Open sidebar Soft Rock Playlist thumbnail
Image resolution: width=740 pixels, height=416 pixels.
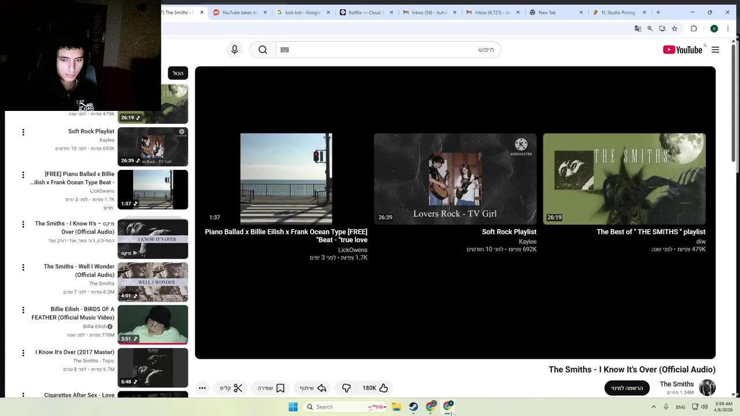tap(153, 147)
